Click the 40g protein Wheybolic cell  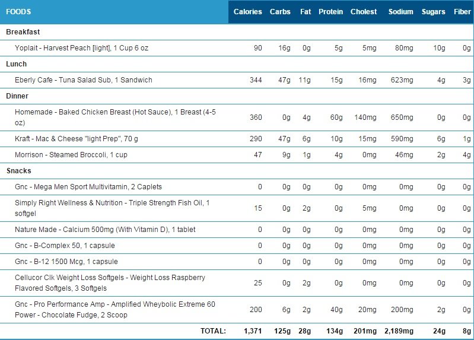click(336, 310)
